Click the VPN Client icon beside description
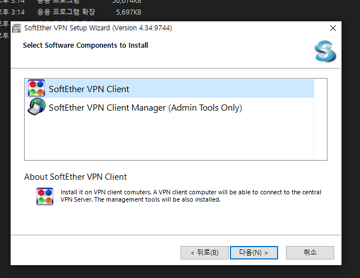360x278 pixels. tap(45, 196)
